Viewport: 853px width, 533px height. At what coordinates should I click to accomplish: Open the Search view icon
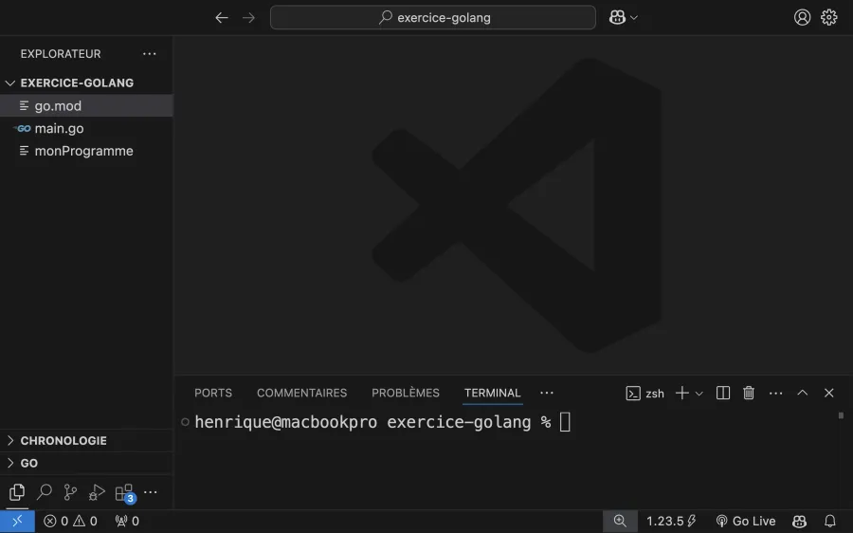pos(44,492)
